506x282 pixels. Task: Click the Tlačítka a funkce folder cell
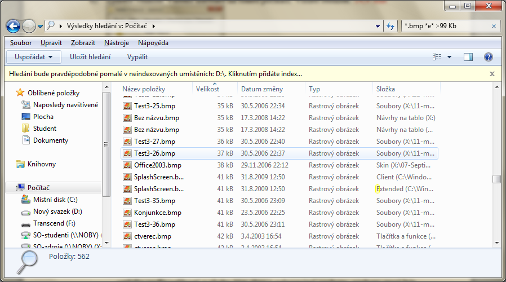[406, 236]
